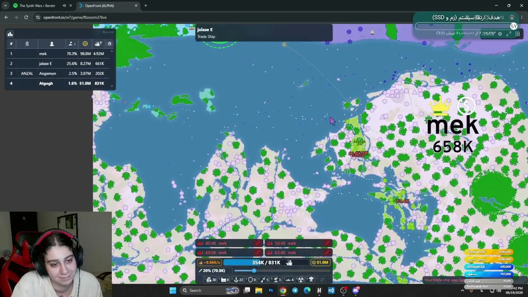528x297 pixels.
Task: Open a new browser tab
Action: pos(146,6)
